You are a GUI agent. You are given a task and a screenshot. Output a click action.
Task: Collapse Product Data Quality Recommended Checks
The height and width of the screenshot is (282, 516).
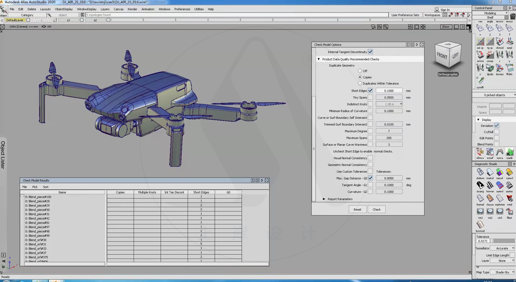click(x=319, y=59)
